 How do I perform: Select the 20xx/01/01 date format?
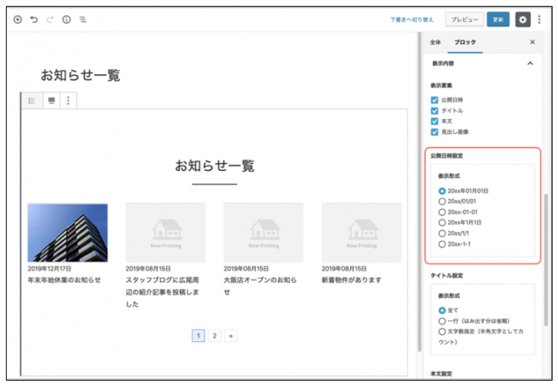point(442,201)
